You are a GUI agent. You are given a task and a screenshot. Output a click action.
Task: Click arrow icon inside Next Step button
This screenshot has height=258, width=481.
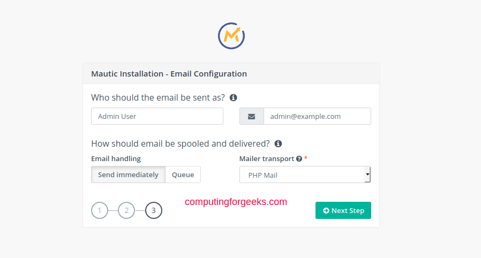[x=326, y=210]
